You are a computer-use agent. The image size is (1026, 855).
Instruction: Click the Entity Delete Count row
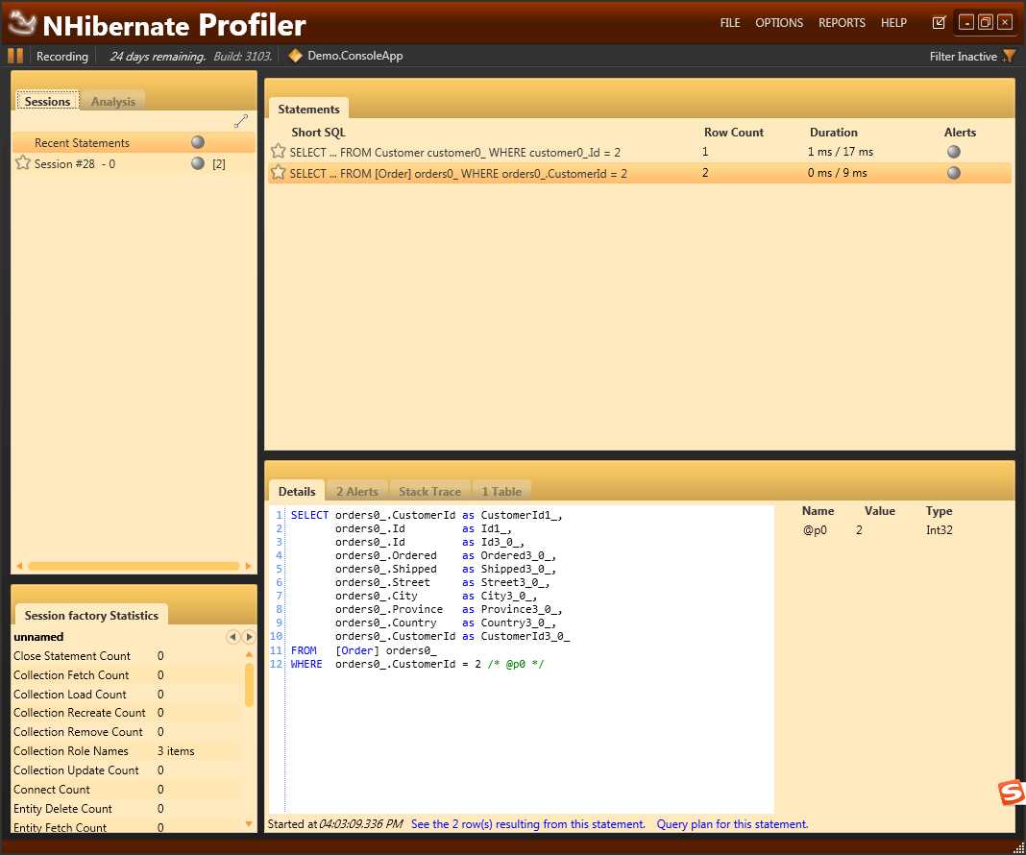coord(127,809)
